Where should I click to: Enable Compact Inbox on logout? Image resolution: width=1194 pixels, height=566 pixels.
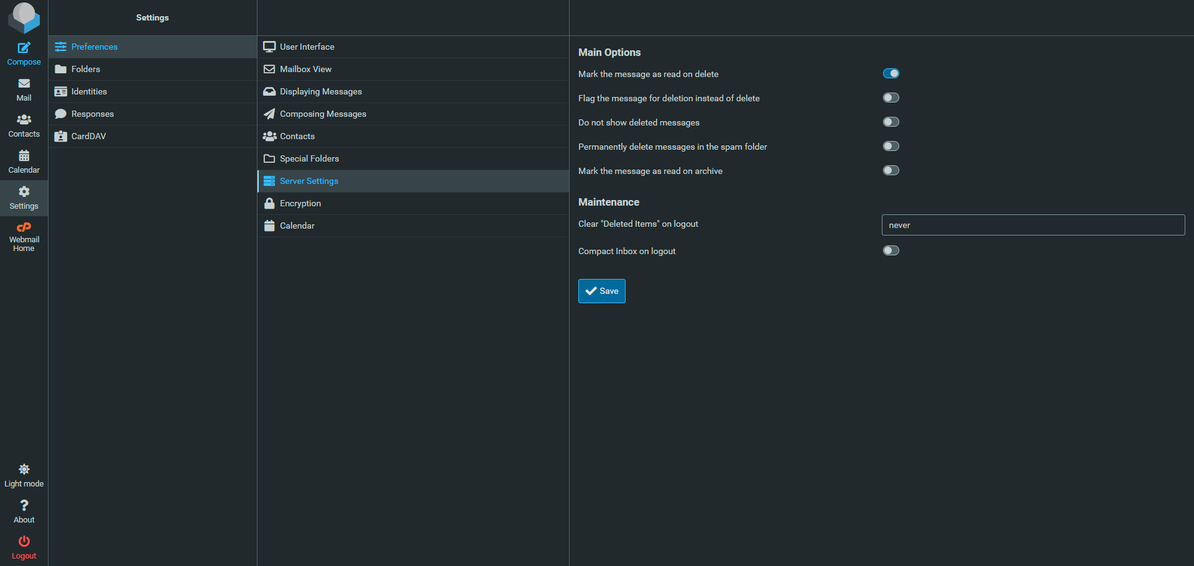(891, 251)
